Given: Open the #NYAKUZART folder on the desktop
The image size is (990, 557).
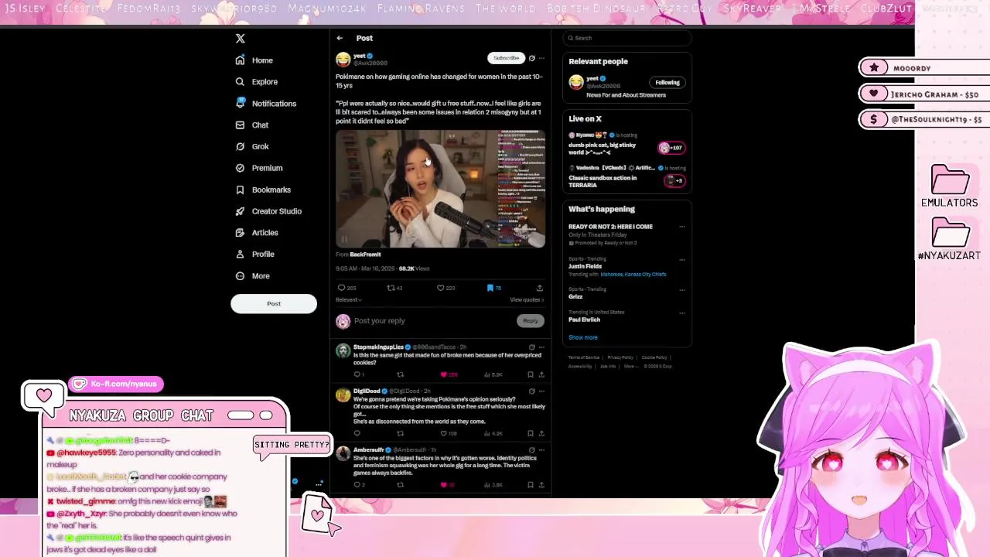Looking at the screenshot, I should 950,240.
